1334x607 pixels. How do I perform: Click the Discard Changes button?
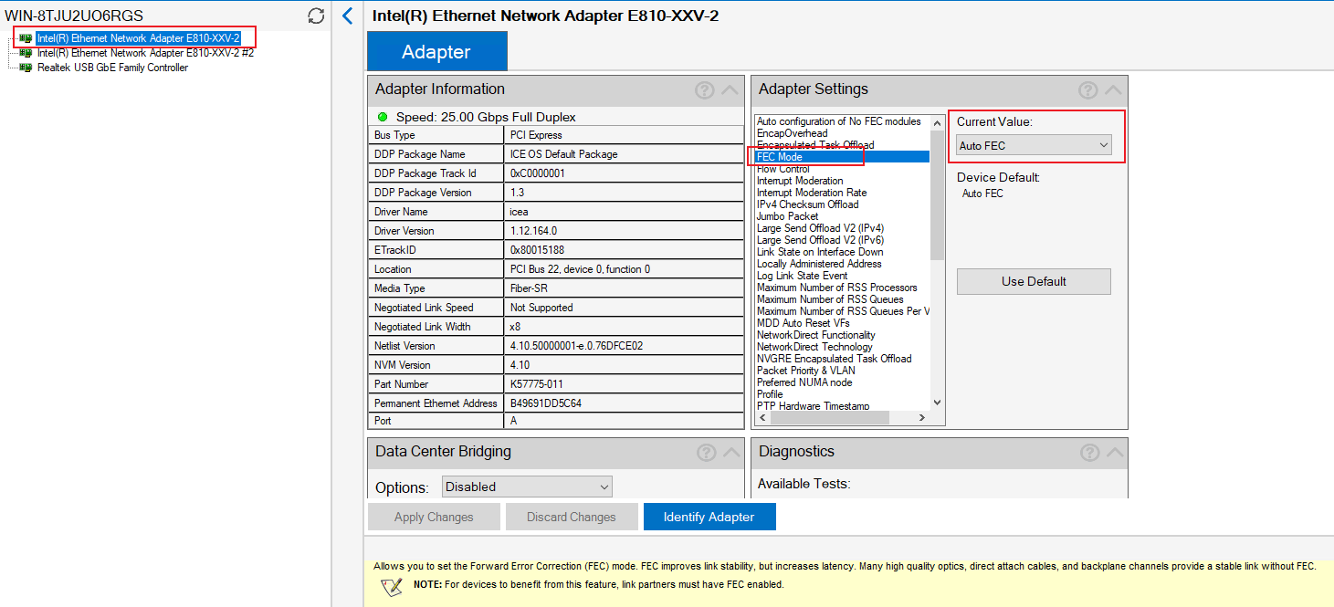pos(572,517)
